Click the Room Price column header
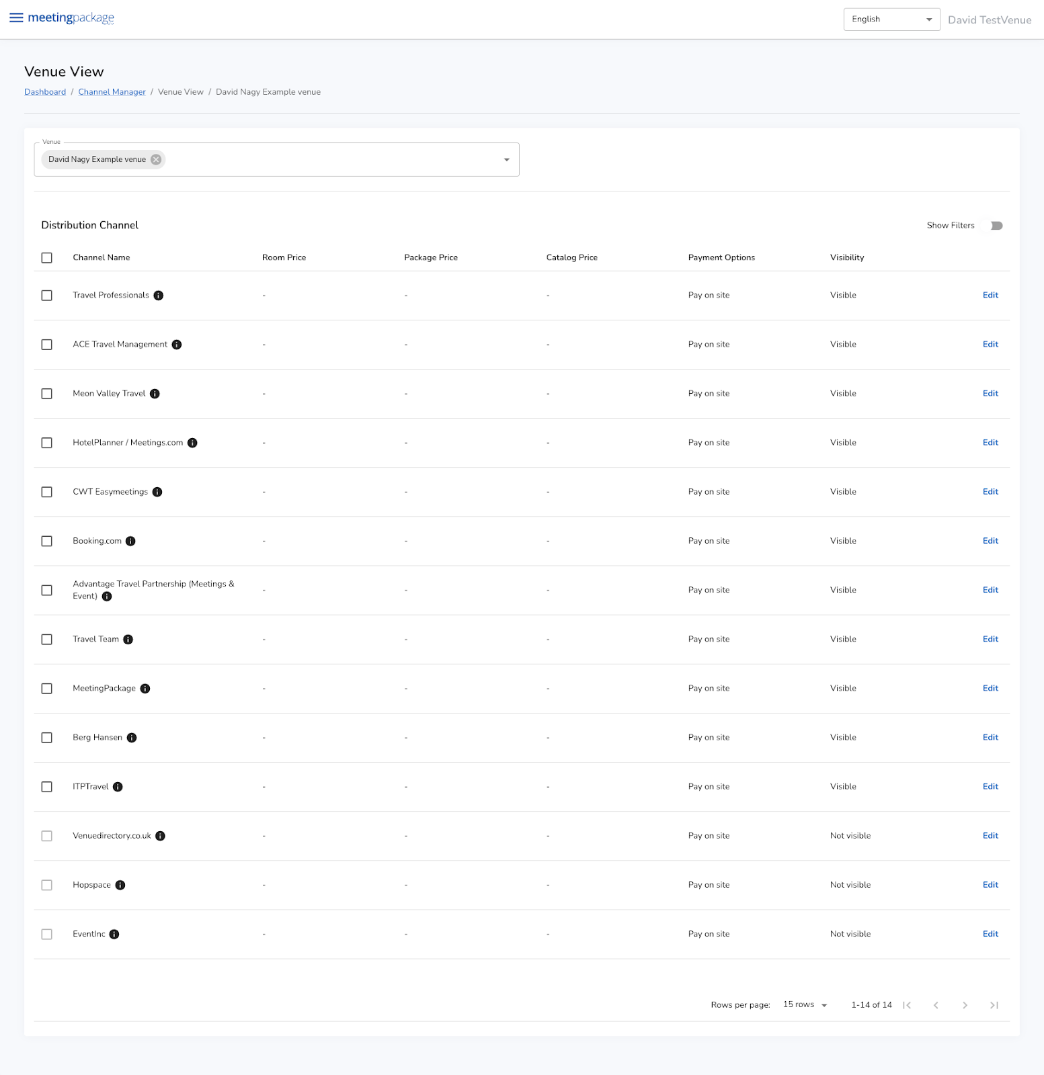 (x=284, y=257)
